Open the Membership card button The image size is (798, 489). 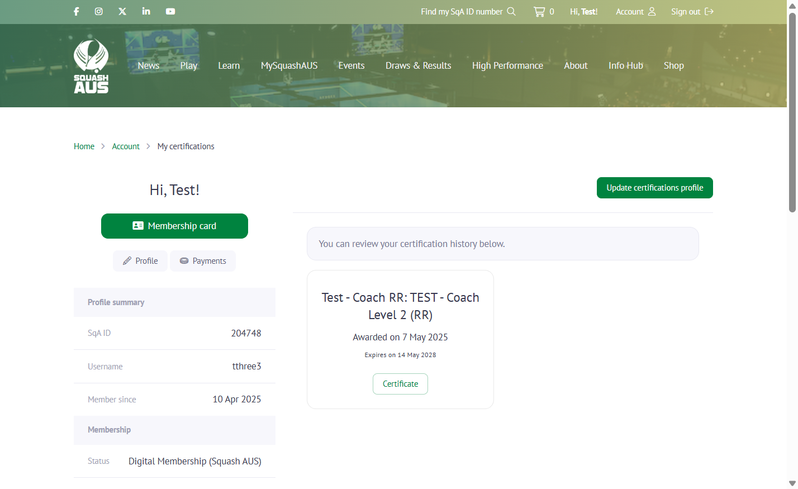click(x=174, y=226)
